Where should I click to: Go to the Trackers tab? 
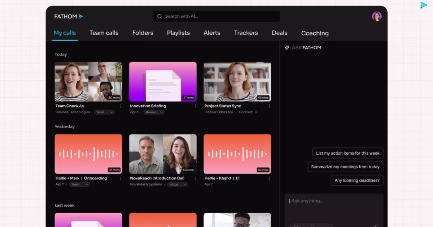coord(246,33)
